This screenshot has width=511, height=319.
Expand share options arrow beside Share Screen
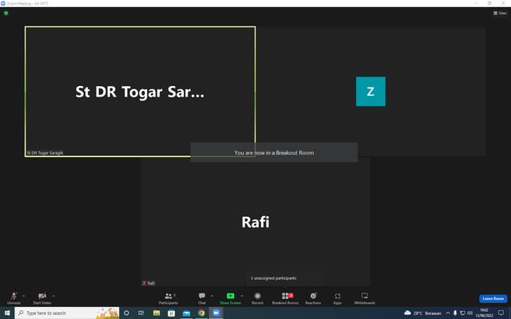(x=242, y=296)
